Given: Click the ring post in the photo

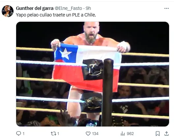Looking at the screenshot, I should click(x=107, y=92).
